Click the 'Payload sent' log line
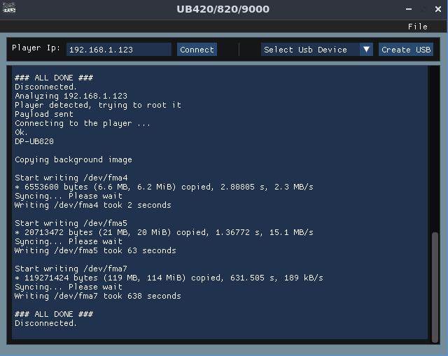448x356 pixels. coord(44,114)
